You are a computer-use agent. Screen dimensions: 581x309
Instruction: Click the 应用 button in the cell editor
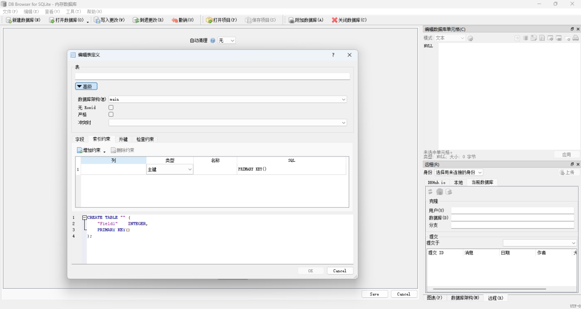566,154
